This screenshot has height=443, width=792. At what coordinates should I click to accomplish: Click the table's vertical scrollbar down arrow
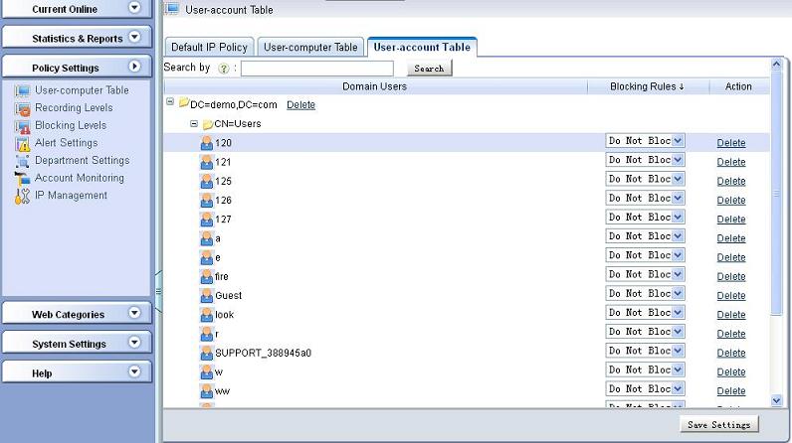[x=777, y=400]
